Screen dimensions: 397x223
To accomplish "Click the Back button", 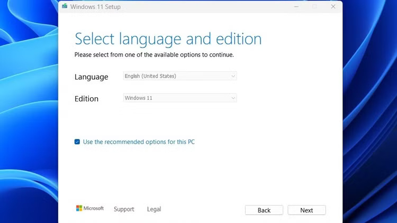I will (264, 210).
